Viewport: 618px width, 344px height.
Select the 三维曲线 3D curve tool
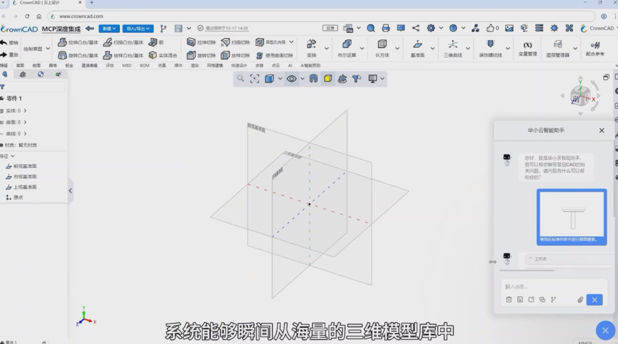[x=453, y=49]
